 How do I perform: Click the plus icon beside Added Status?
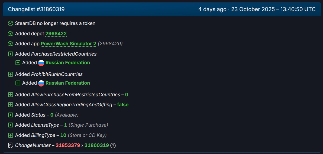tap(11, 115)
